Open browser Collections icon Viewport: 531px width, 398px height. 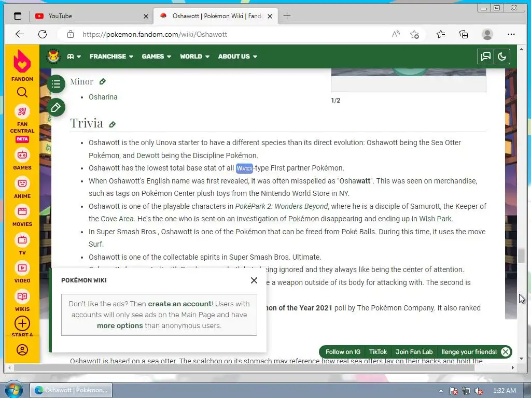[464, 34]
